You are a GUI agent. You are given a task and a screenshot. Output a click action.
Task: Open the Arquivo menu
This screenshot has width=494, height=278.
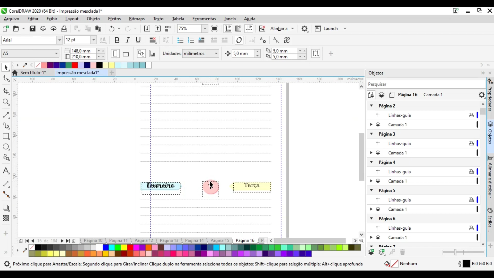click(11, 19)
